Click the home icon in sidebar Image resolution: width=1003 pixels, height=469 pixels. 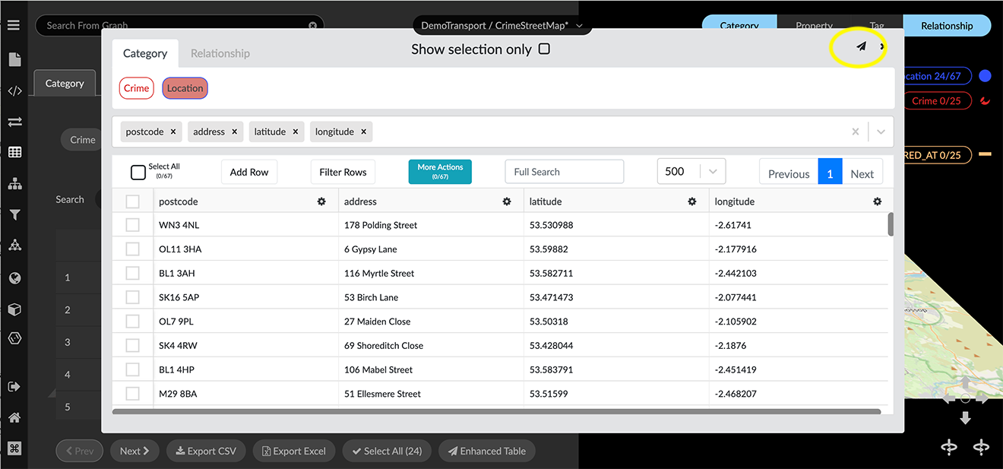(14, 417)
